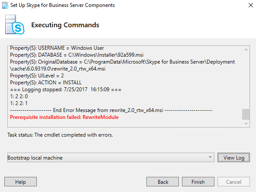256x192 pixels.
Task: Click the log scrollbar up arrow
Action: (x=246, y=49)
